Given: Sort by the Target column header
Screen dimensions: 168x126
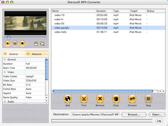Looking at the screenshot, I should pyautogui.click(x=137, y=11).
